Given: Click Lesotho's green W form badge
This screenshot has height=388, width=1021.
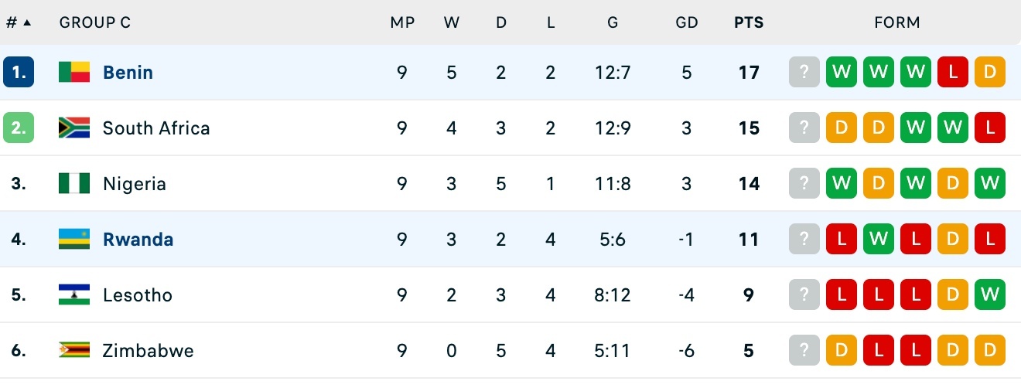Looking at the screenshot, I should coord(990,295).
